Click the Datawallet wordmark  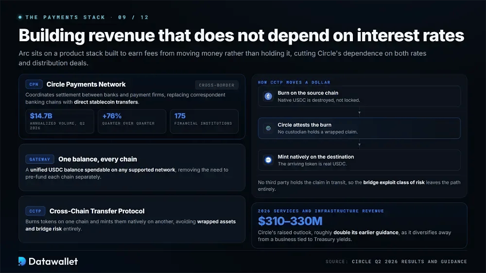[x=53, y=261]
